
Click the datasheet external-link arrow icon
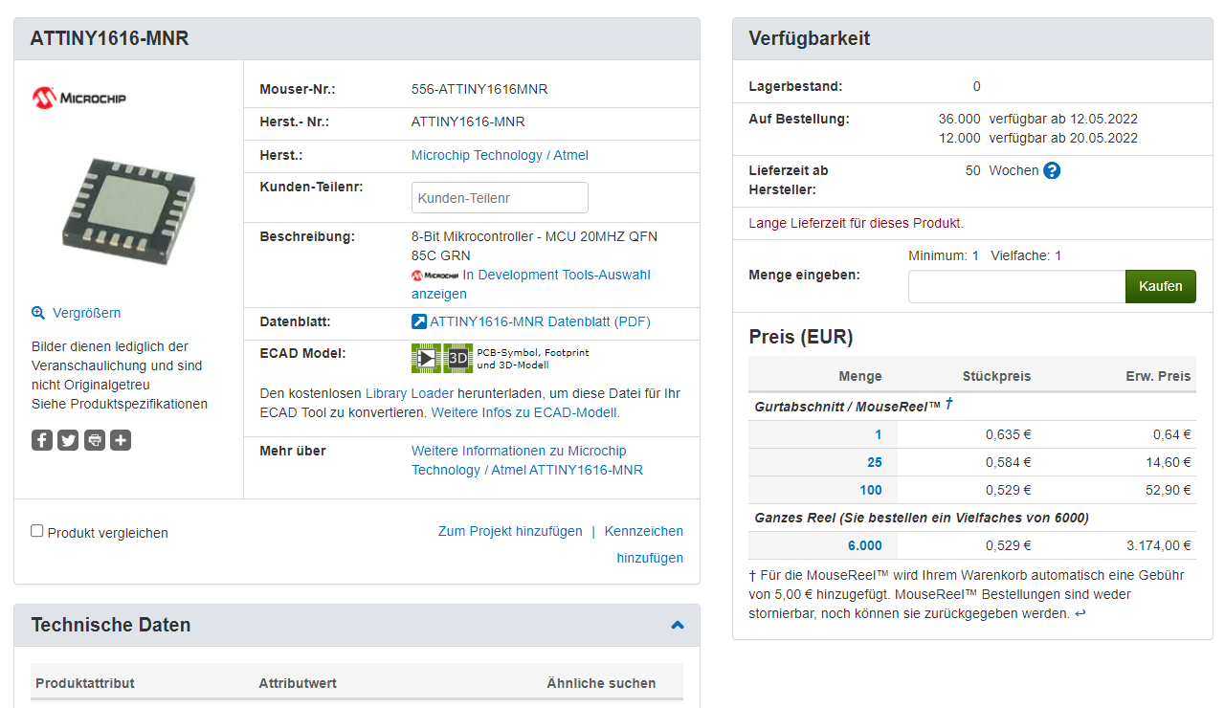click(419, 321)
